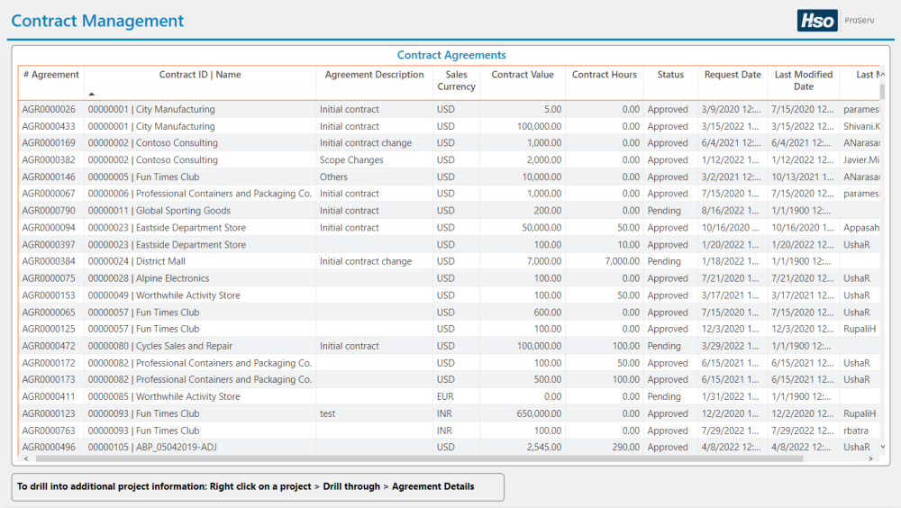Sort by Contract Hours column header
Viewport: 901px width, 508px height.
point(604,75)
